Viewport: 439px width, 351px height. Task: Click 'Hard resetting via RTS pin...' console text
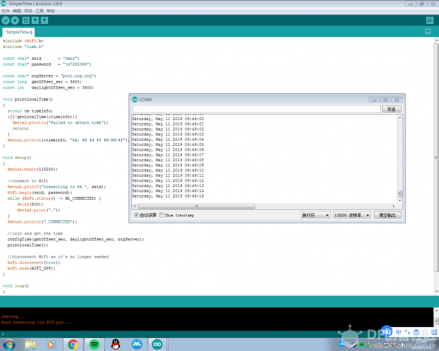(x=36, y=322)
